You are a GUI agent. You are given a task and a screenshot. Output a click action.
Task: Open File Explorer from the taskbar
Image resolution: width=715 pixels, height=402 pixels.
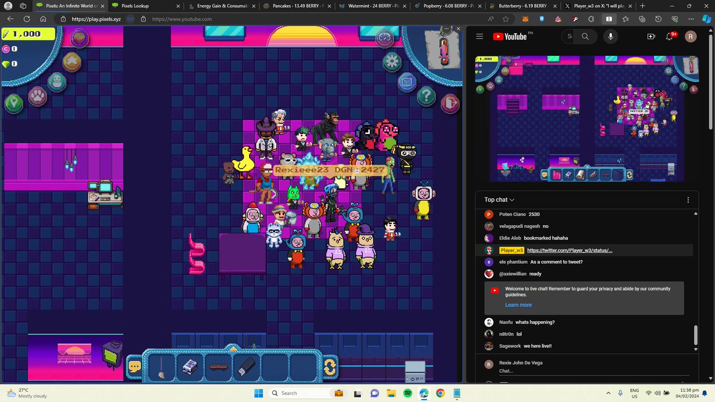391,393
